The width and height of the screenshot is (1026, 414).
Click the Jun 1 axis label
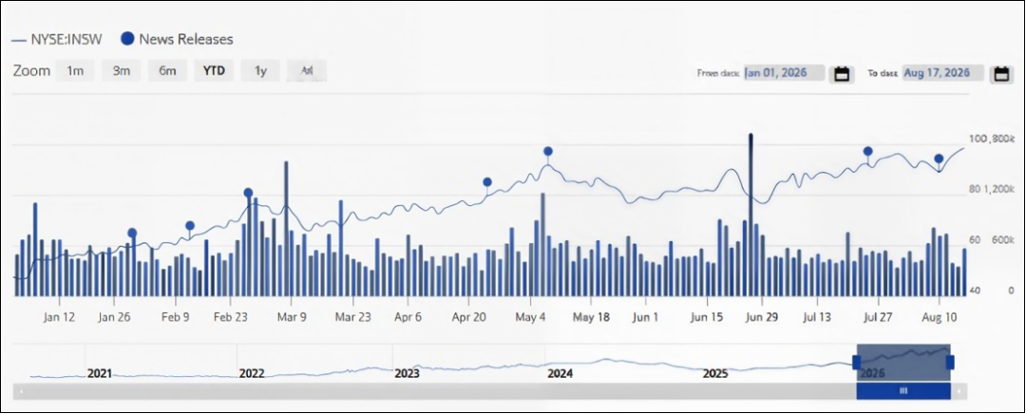pyautogui.click(x=646, y=317)
